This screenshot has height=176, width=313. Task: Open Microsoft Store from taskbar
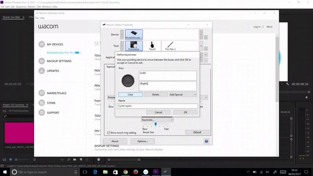(115, 172)
